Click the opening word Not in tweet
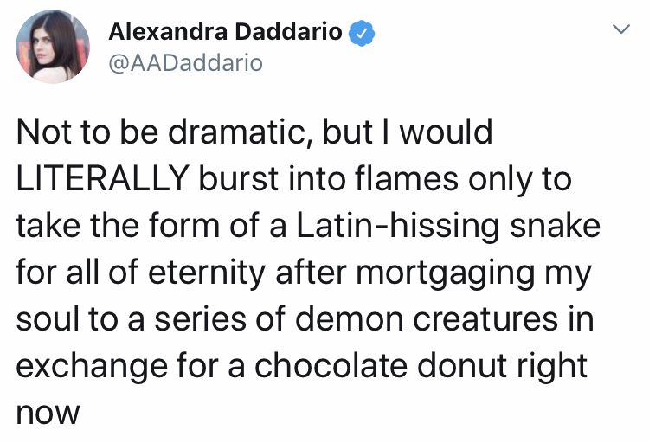Image resolution: width=649 pixels, height=443 pixels. tap(42, 132)
